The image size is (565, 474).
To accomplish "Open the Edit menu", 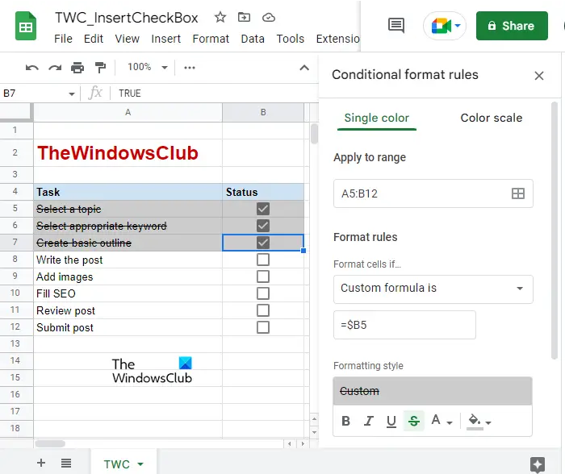I will (94, 39).
